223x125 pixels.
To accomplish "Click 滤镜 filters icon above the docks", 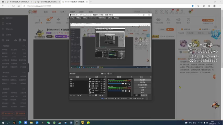I will (x=110, y=74).
